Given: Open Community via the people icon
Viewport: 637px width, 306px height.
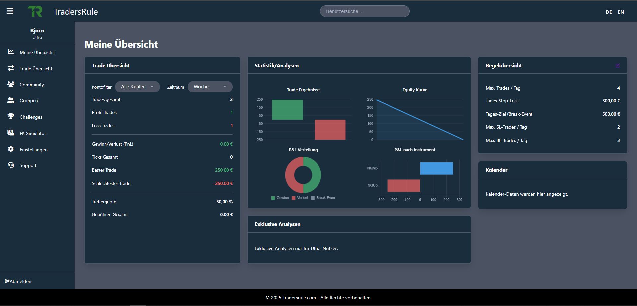Looking at the screenshot, I should point(11,85).
